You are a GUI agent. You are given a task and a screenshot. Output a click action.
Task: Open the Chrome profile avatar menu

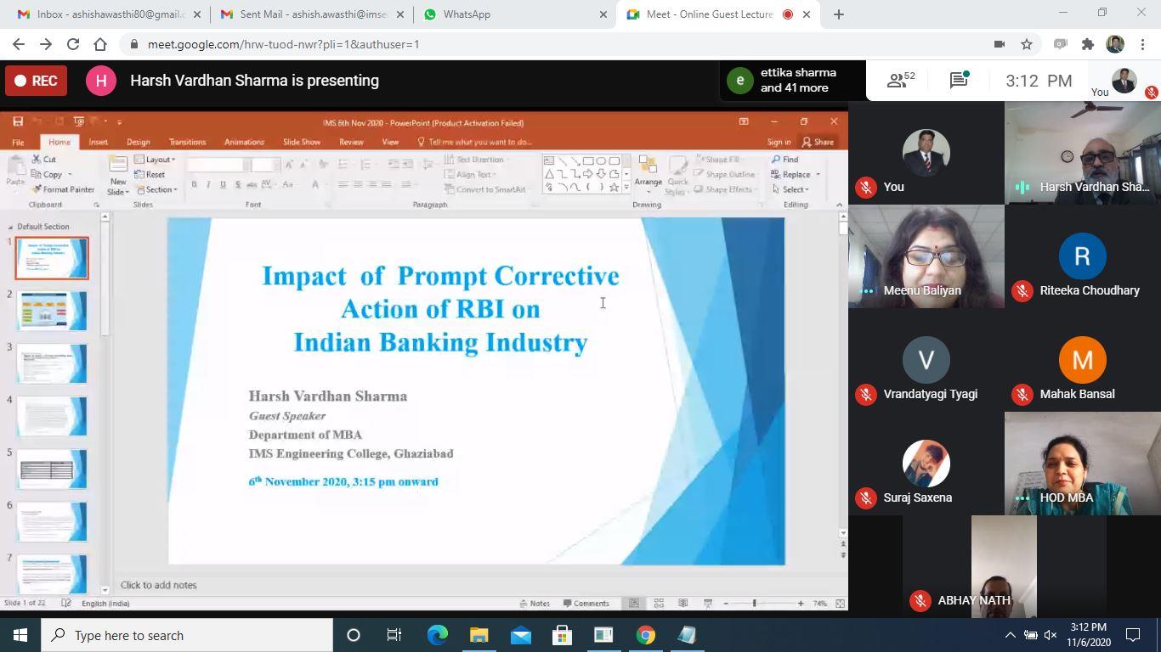point(1115,44)
